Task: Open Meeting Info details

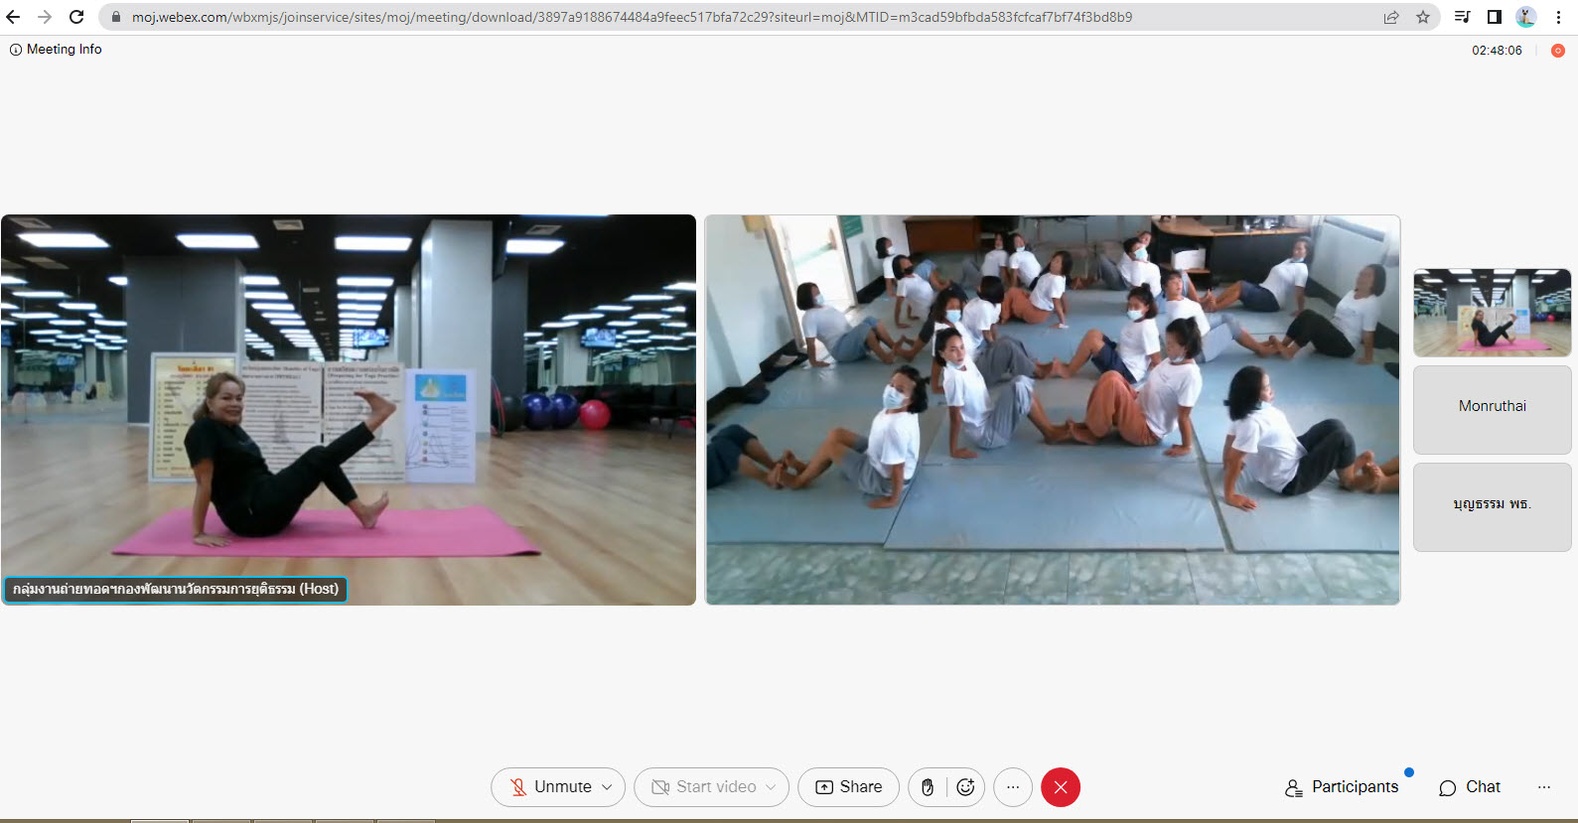Action: (x=57, y=50)
